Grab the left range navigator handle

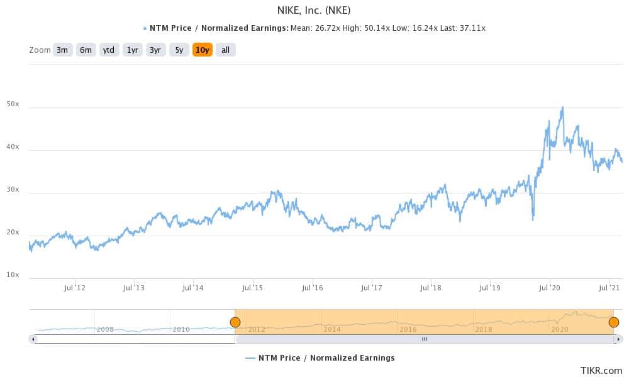[235, 322]
